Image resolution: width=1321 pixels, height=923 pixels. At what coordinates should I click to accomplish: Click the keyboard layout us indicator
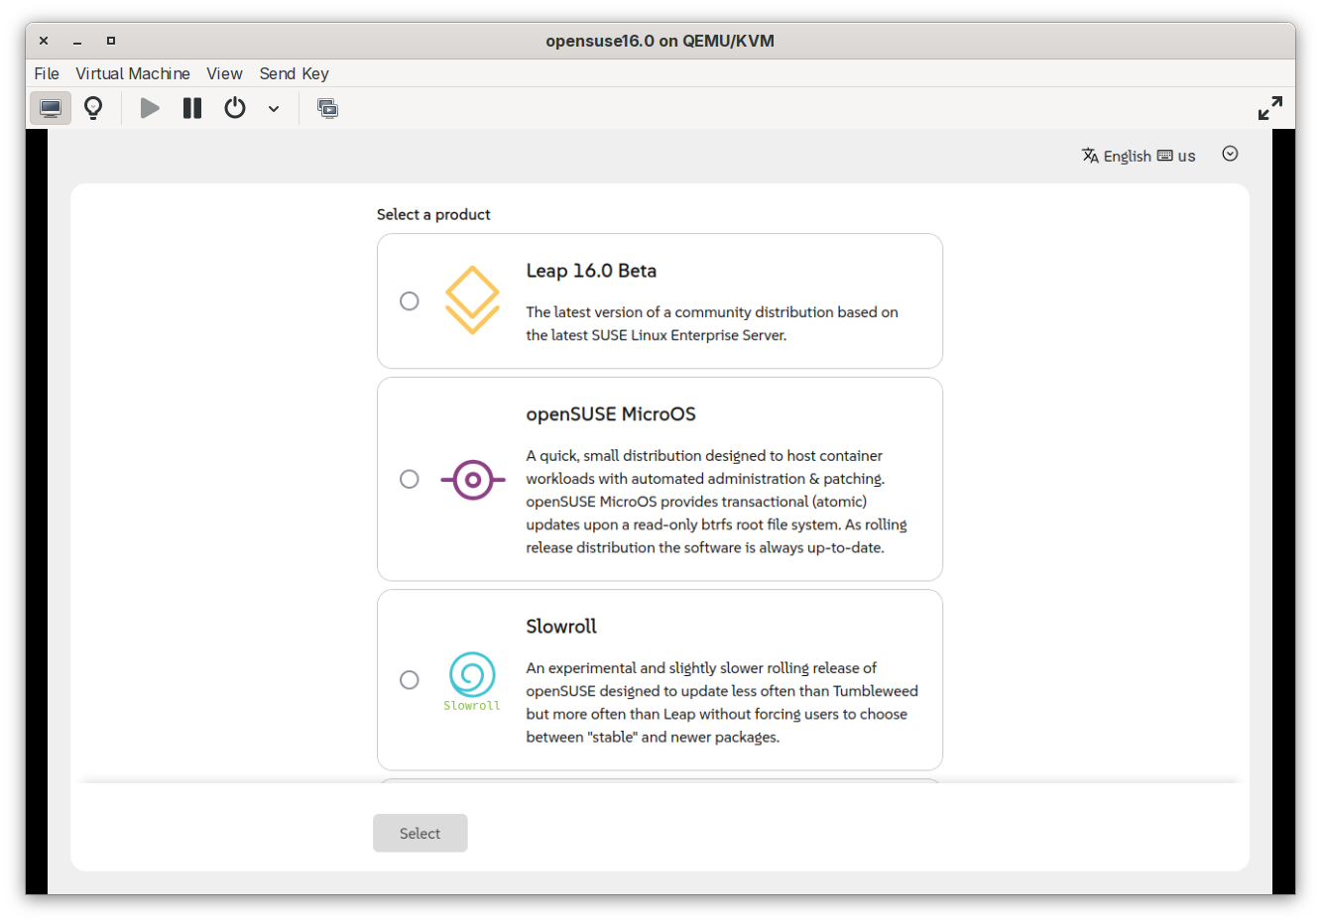(x=1176, y=156)
